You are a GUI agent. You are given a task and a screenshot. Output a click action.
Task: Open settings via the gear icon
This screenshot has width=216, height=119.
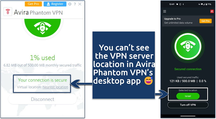(70, 4)
